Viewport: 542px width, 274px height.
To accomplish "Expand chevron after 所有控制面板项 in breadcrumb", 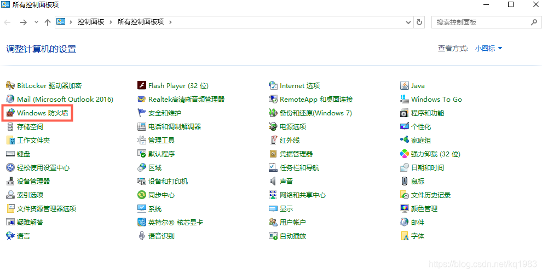I will click(x=170, y=22).
